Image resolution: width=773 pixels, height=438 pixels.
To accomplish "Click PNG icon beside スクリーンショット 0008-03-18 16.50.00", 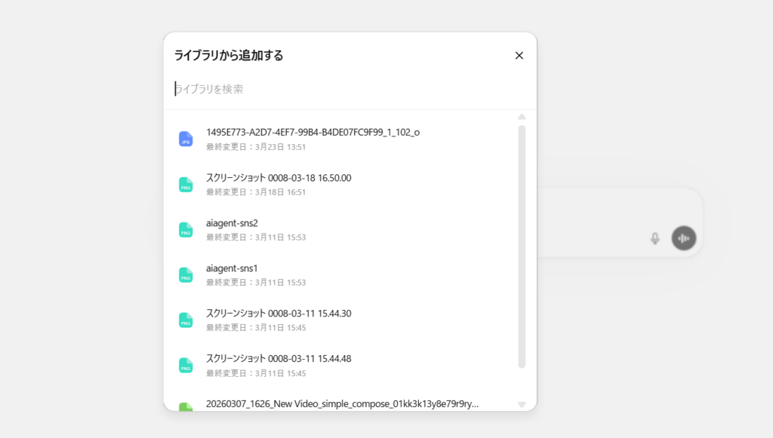I will tap(186, 184).
